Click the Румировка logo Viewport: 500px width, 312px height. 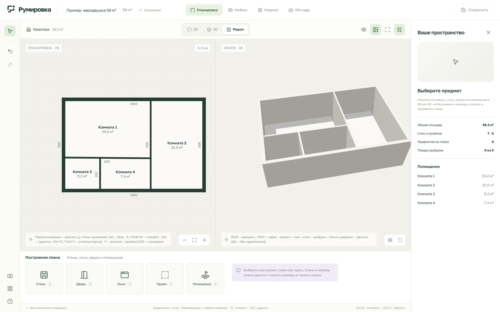point(29,10)
